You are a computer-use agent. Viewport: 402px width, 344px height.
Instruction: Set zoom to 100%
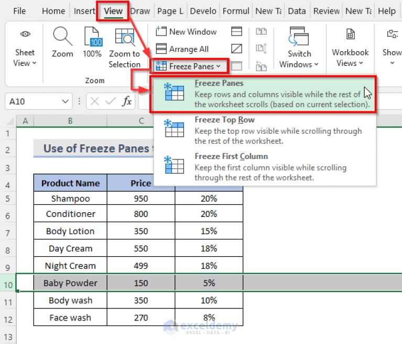click(x=92, y=42)
